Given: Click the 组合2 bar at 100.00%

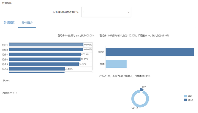Looking at the screenshot, I should pos(46,49).
